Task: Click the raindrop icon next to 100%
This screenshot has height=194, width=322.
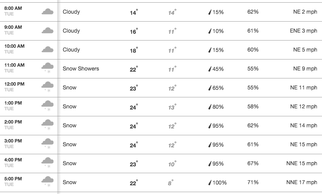Action: click(210, 183)
